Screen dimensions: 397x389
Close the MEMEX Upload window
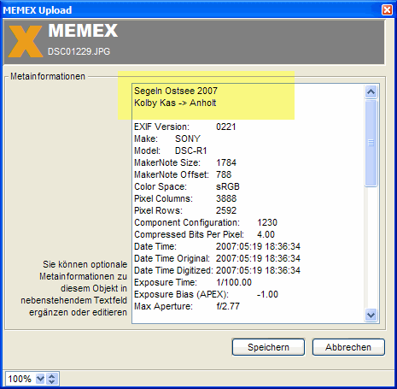(x=387, y=10)
